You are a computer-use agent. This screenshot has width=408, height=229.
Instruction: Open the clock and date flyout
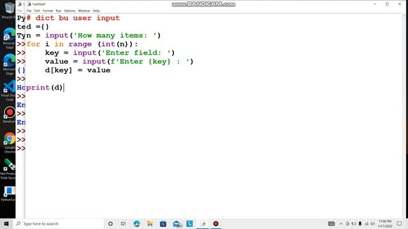[x=385, y=223]
